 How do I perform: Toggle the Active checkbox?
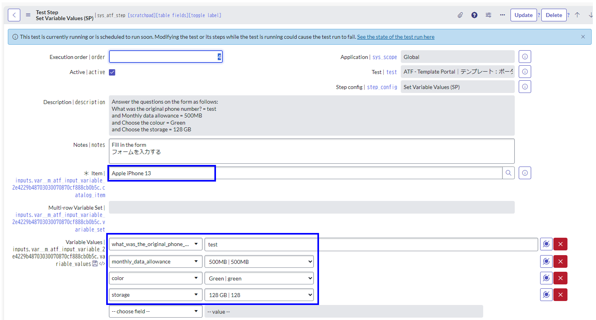coord(112,72)
